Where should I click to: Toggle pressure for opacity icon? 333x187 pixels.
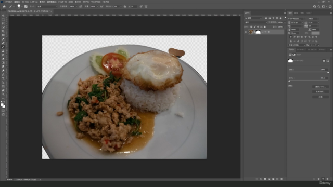coord(81,7)
